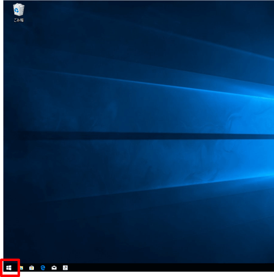Open the Mail app from the taskbar
Screen dimensions: 274x277
coord(54,268)
